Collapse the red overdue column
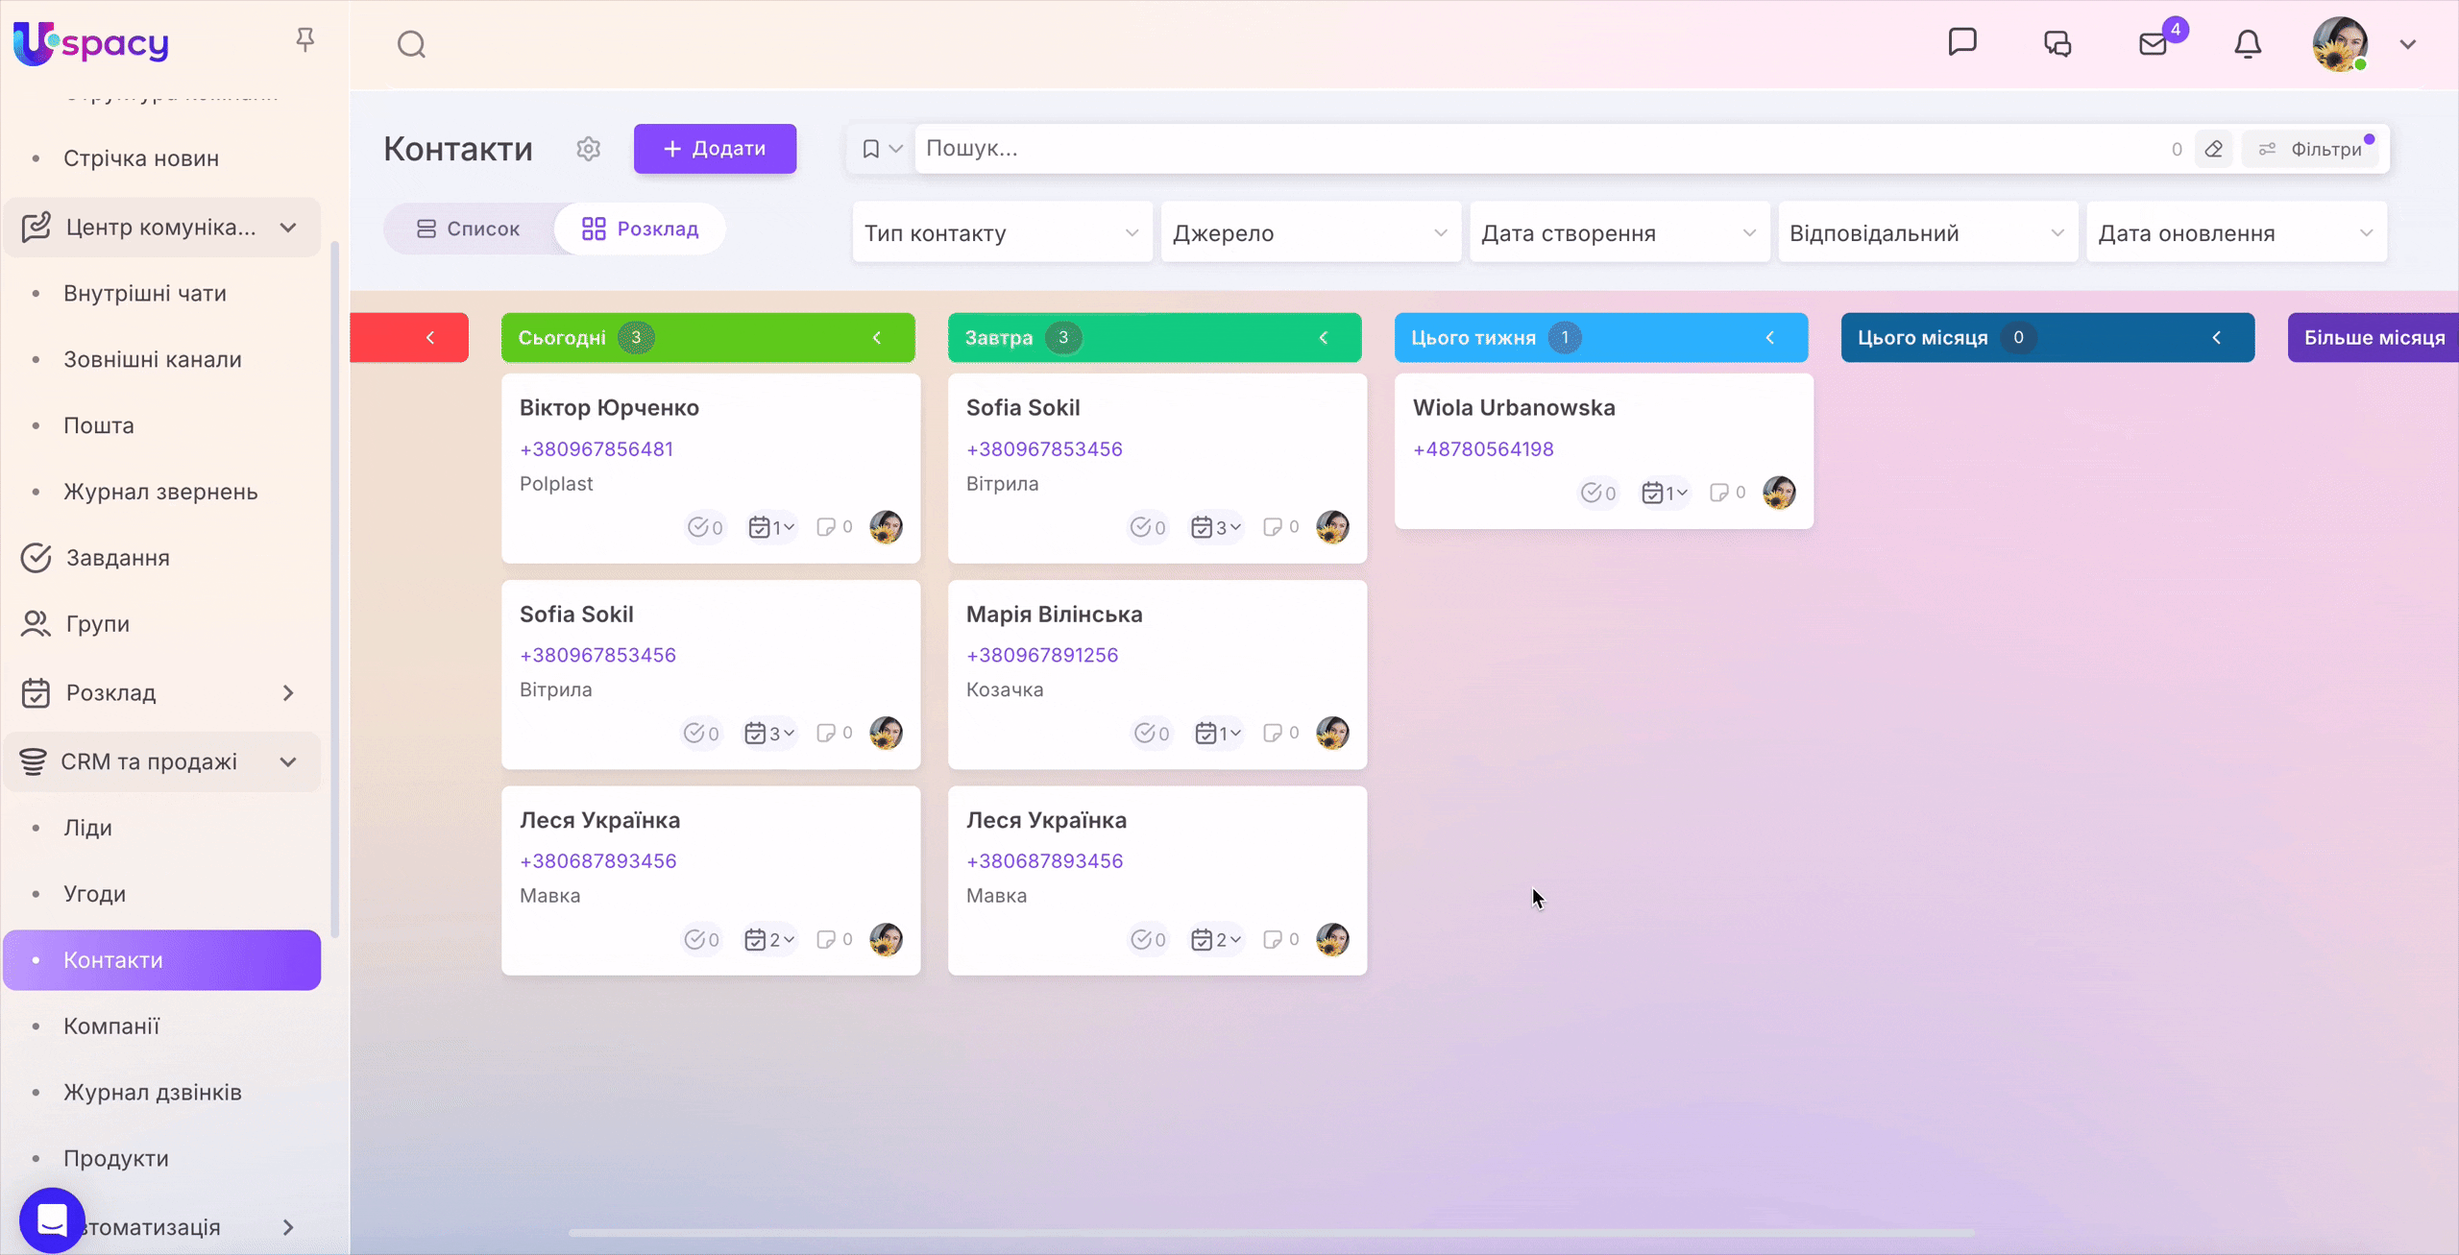2459x1255 pixels. coord(429,338)
